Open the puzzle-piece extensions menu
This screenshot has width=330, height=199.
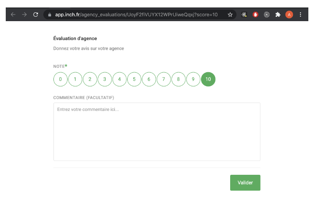[278, 15]
